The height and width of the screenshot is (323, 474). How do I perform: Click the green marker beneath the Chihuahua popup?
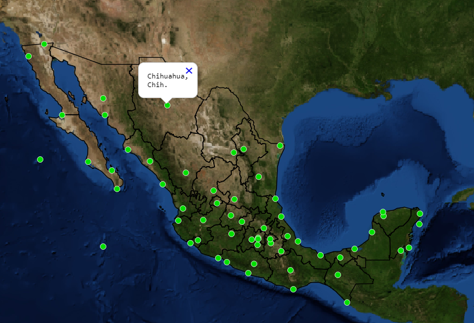click(167, 105)
